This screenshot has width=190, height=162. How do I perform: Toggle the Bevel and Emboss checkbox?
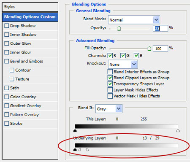coord(7,61)
